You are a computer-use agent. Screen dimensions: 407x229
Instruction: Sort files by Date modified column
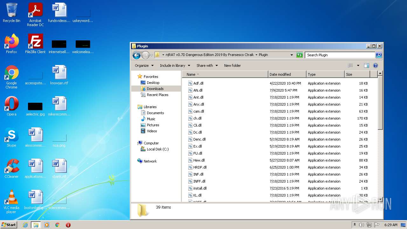click(287, 74)
